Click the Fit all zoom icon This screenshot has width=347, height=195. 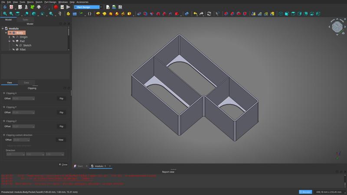coord(5,14)
